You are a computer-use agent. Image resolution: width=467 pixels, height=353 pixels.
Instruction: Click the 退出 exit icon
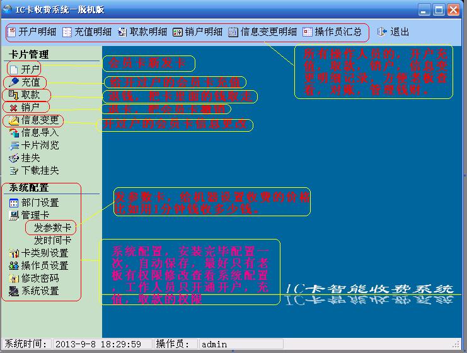click(x=382, y=32)
